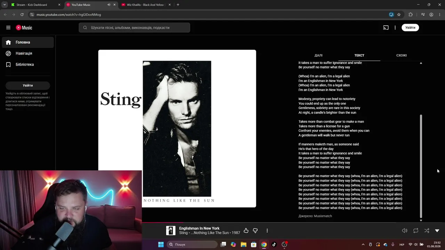Open Chrome media controls icon
This screenshot has width=445, height=250.
[x=423, y=15]
